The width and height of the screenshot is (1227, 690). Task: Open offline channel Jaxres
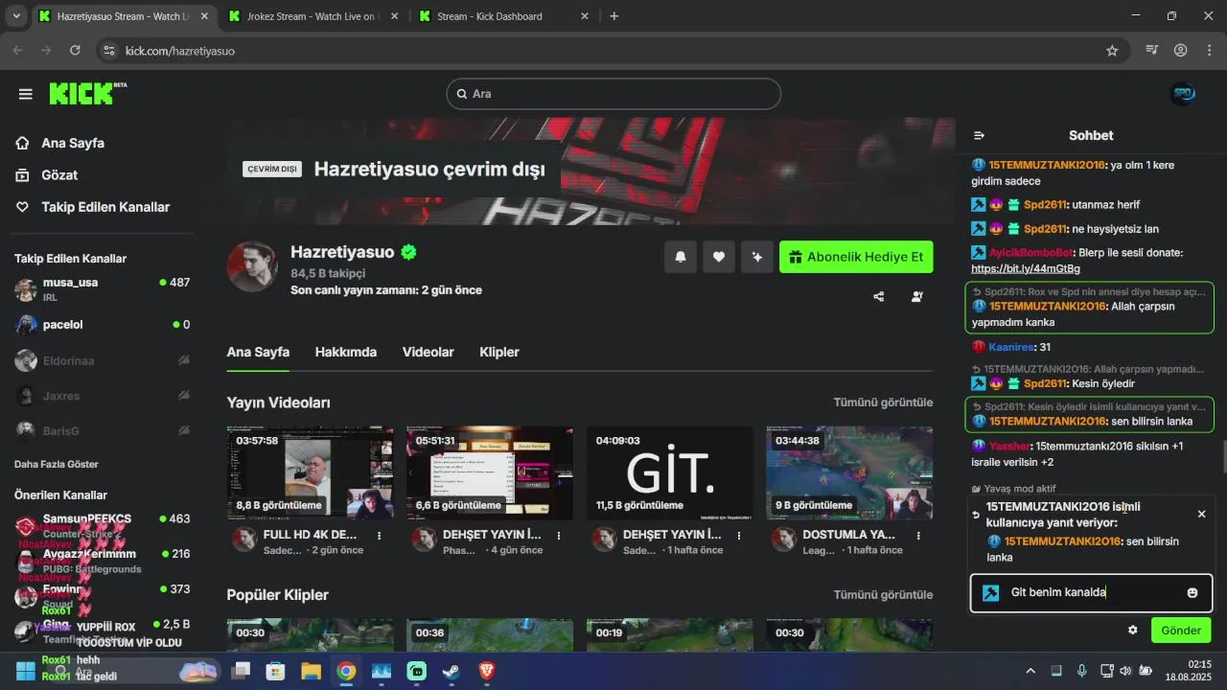(x=103, y=396)
